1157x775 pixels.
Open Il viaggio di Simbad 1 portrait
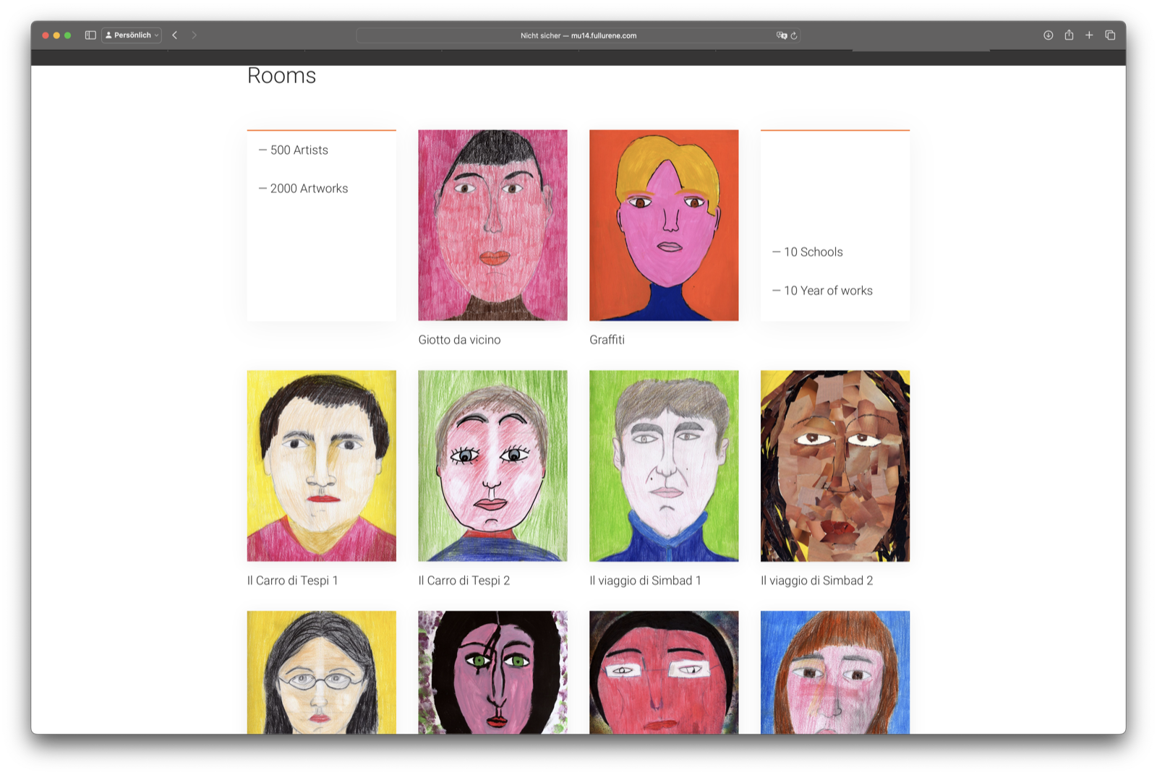pos(664,466)
